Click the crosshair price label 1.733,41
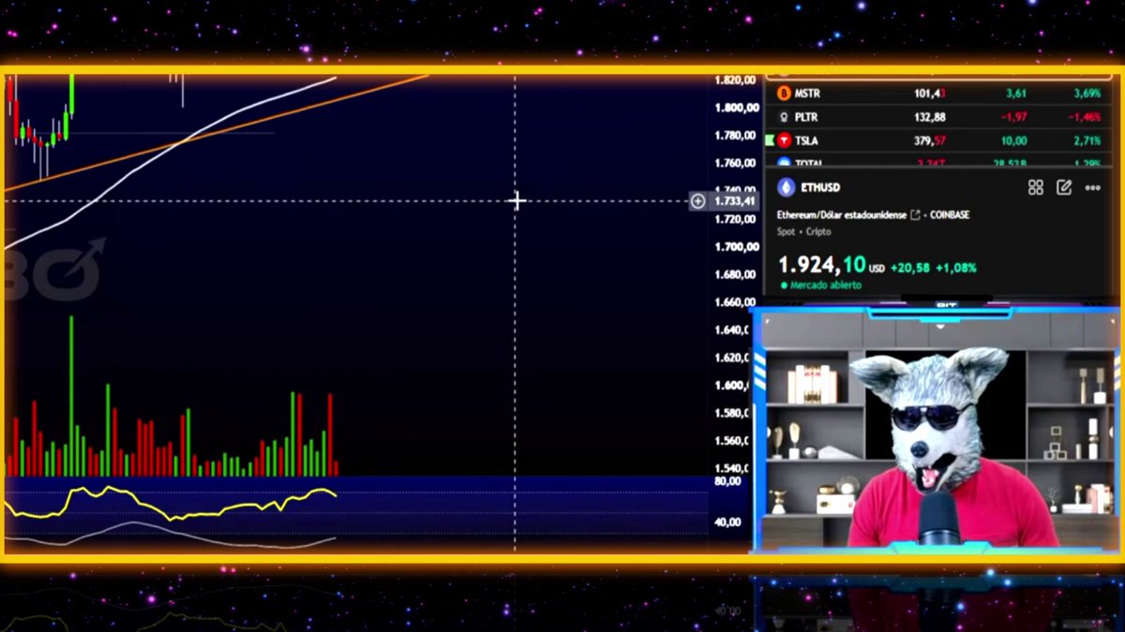 pos(735,200)
